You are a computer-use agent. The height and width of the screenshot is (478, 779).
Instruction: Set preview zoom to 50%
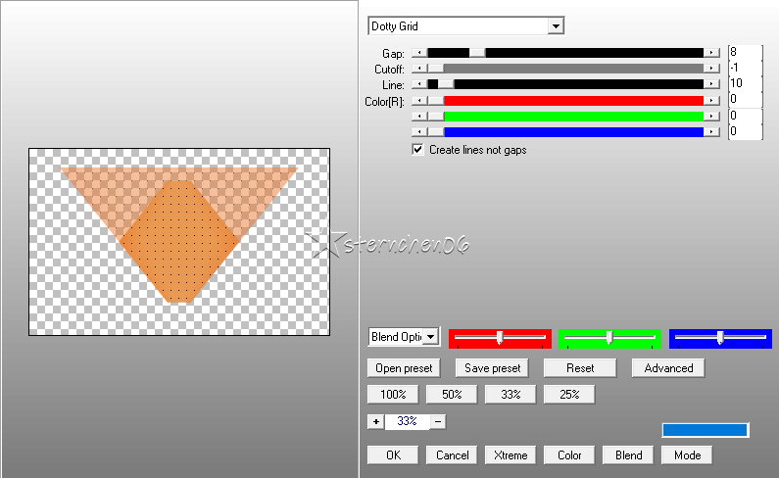click(452, 395)
